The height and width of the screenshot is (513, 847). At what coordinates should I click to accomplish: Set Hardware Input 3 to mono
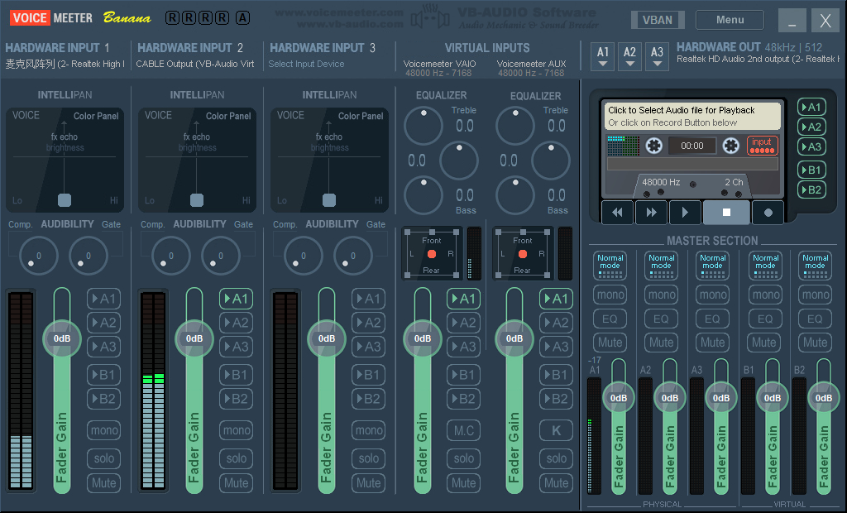(x=368, y=430)
